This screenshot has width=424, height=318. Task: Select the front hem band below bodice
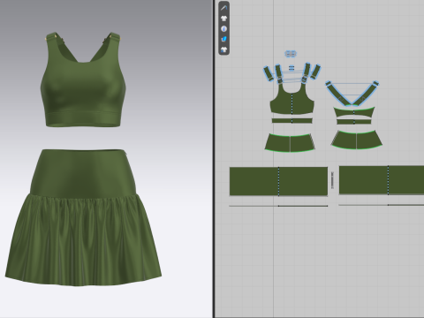pos(291,121)
